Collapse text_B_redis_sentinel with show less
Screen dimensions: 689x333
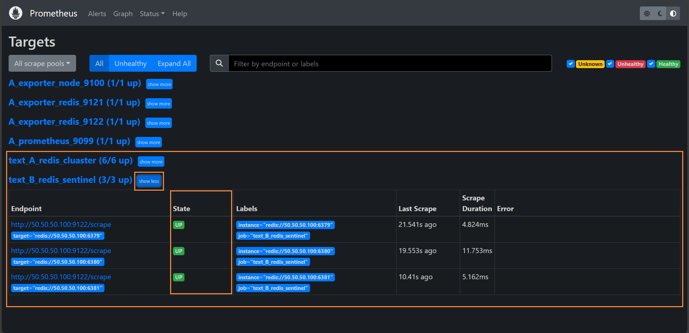(149, 181)
